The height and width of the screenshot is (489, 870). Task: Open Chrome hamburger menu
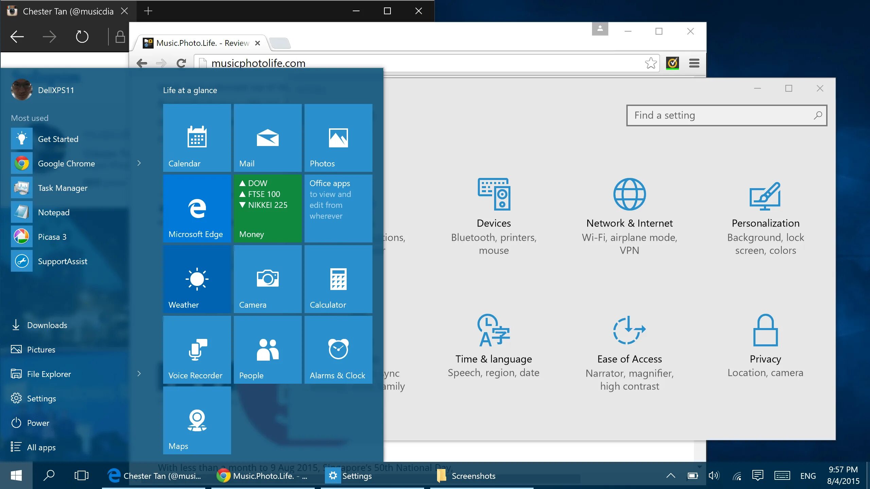(x=694, y=63)
